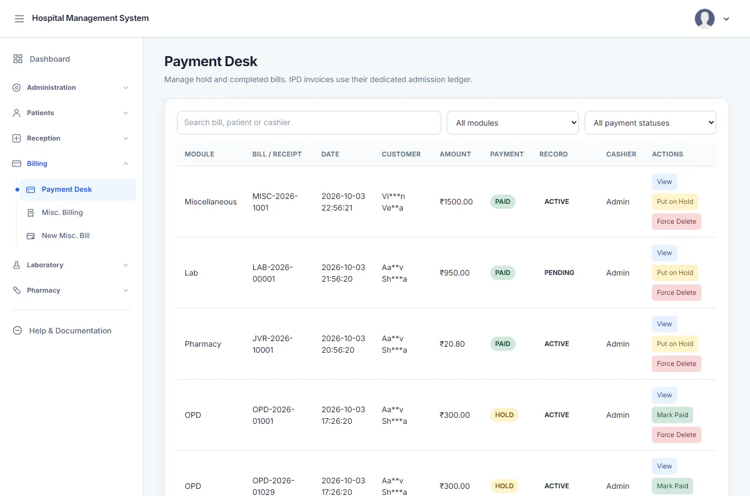Open the All modules dropdown

(x=513, y=123)
